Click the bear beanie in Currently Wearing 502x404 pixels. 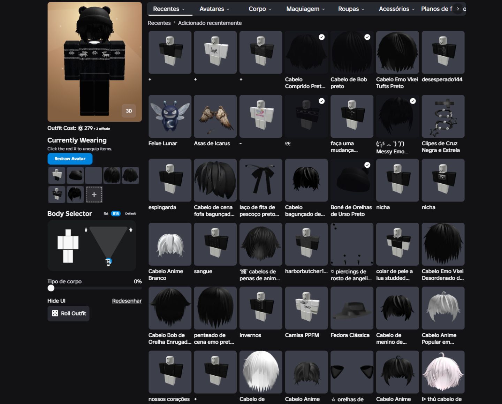[x=75, y=175]
